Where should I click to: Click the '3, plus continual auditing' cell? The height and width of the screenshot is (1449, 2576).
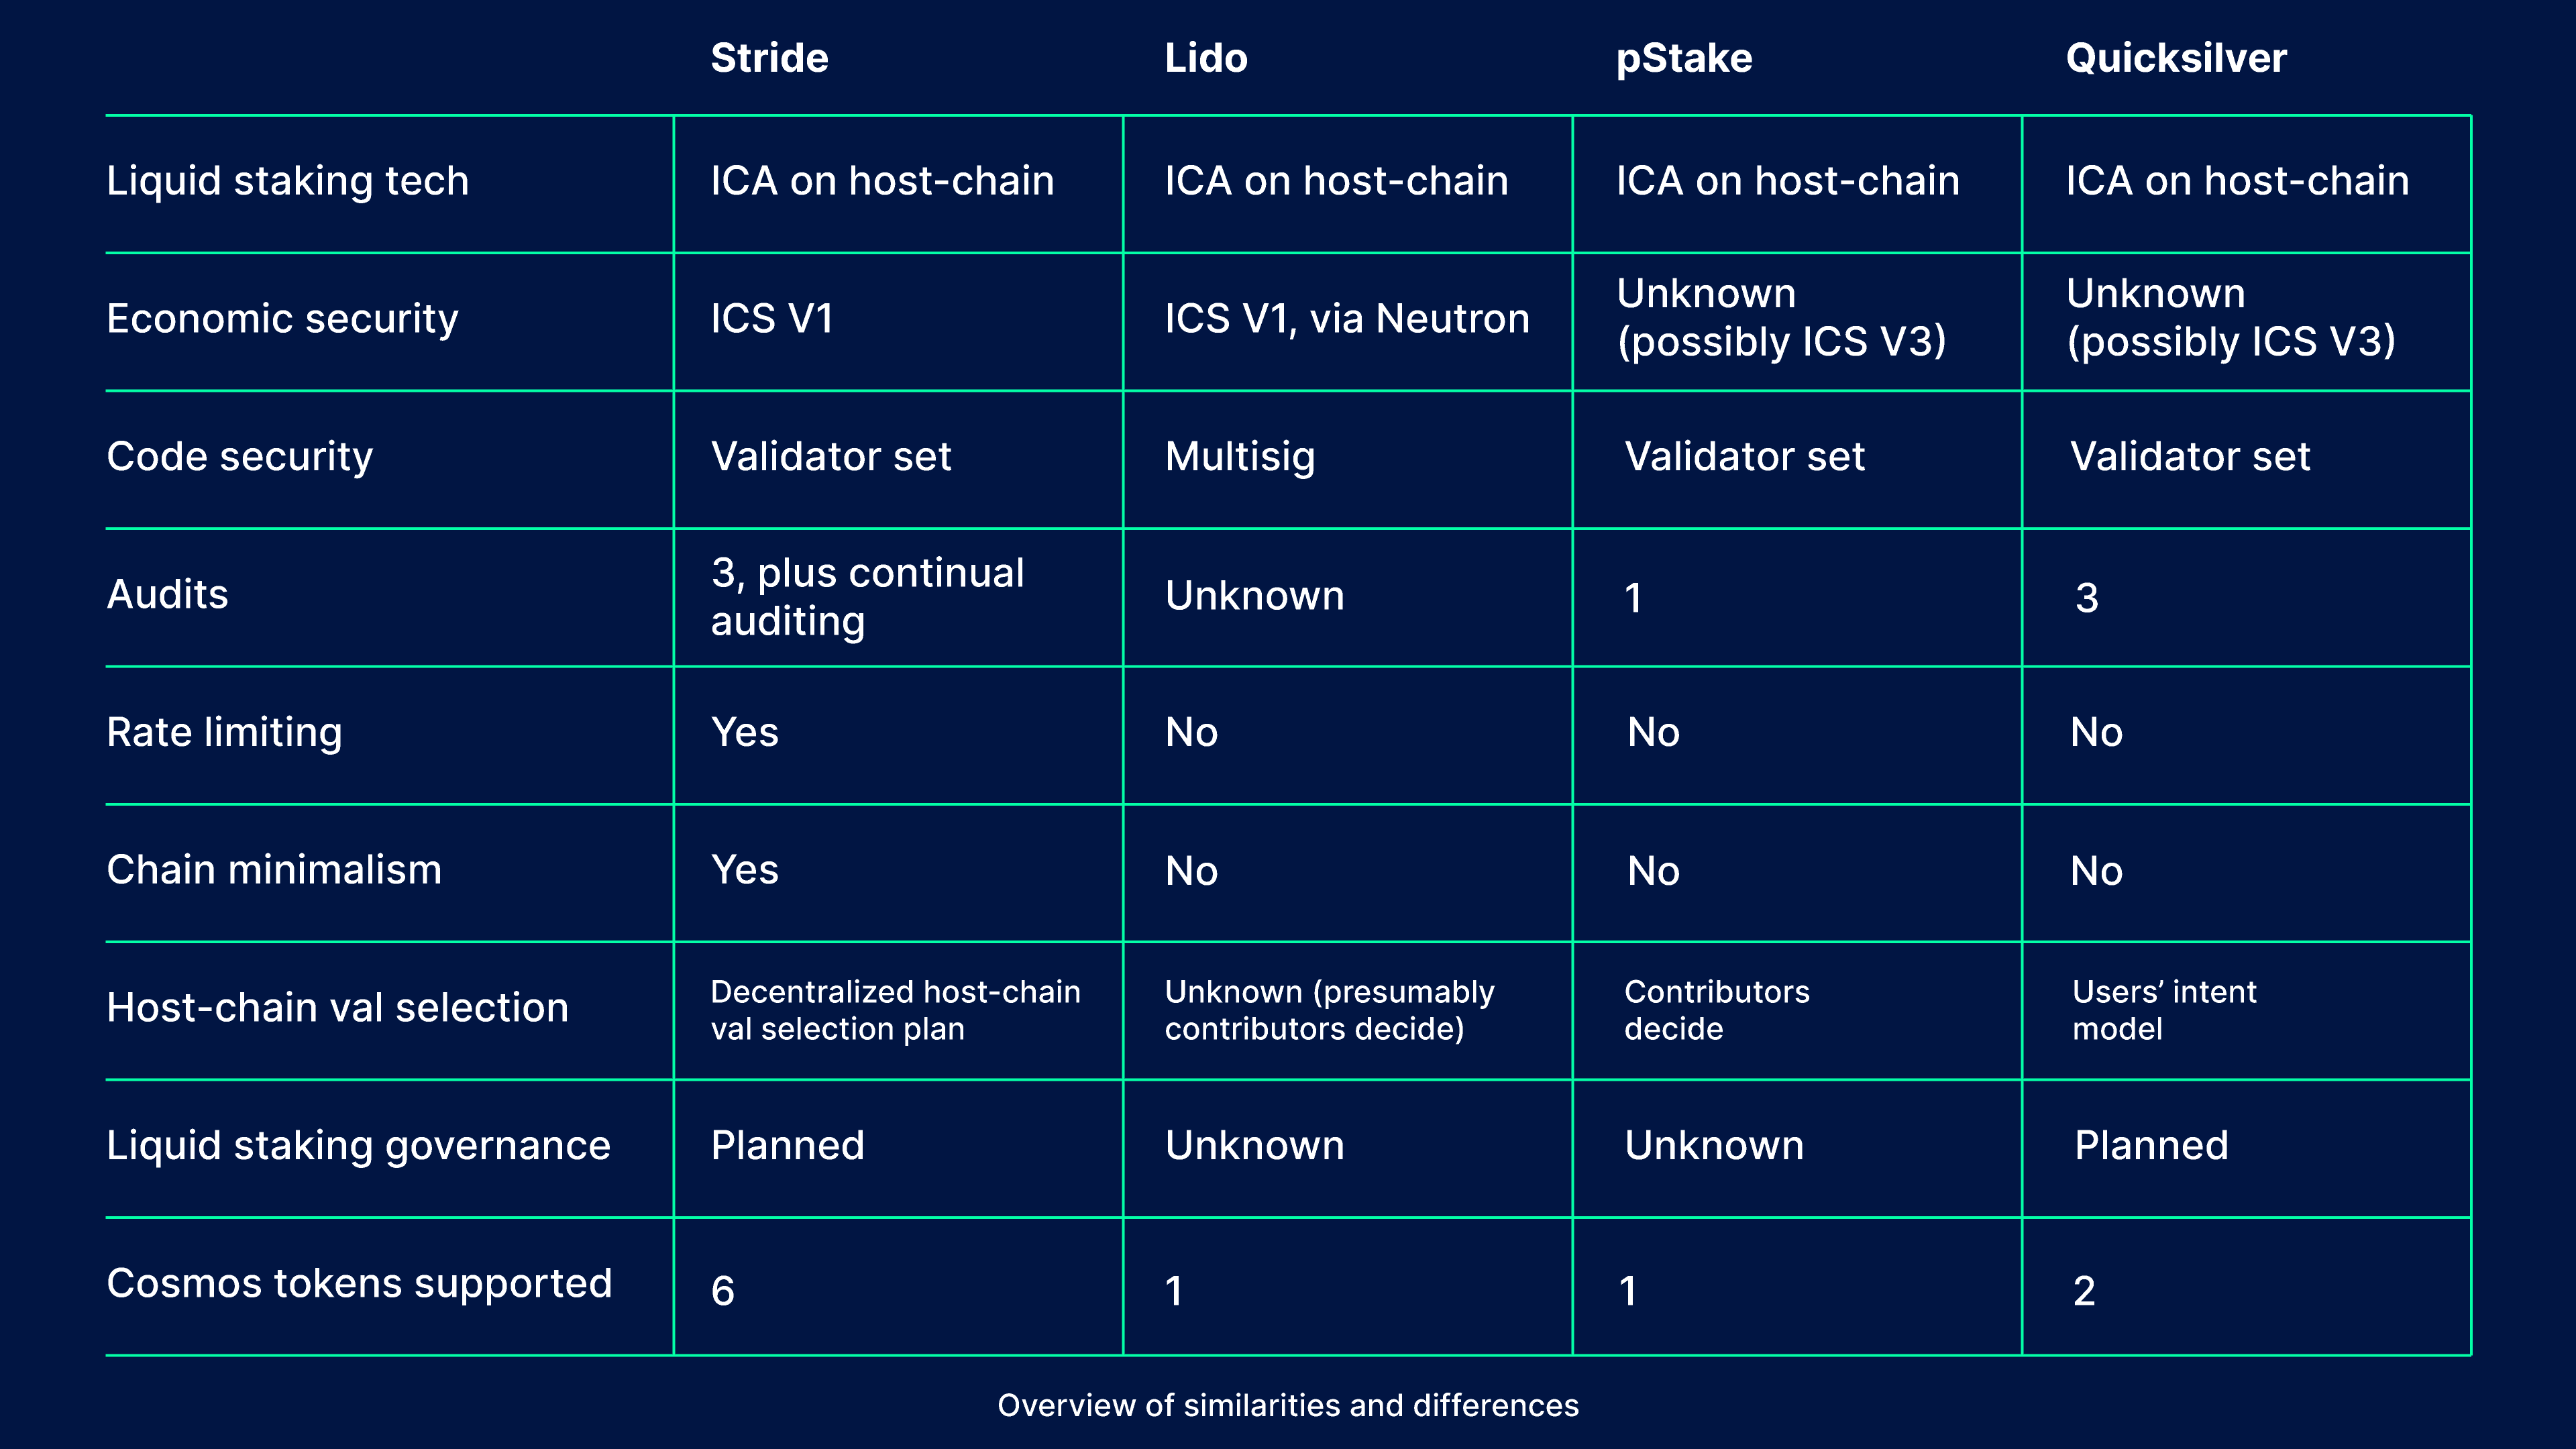[x=867, y=596]
